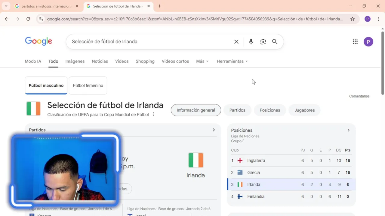This screenshot has width=385, height=216.
Task: Expand Partidos card with chevron arrow
Action: pos(214,130)
